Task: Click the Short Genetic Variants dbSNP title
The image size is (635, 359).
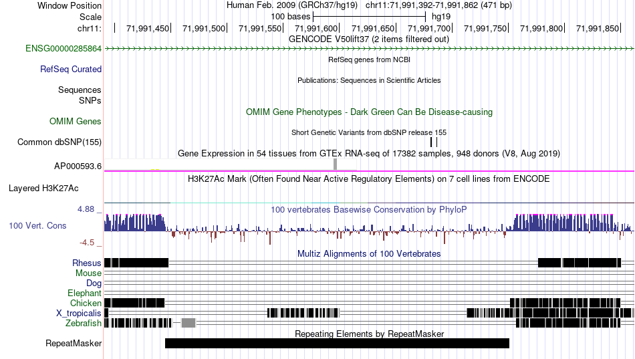Action: [x=369, y=132]
